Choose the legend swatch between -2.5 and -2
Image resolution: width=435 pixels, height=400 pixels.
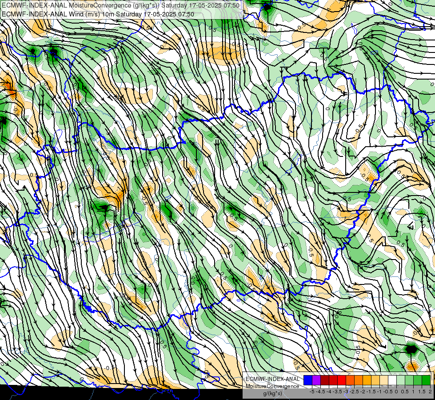pos(359,380)
